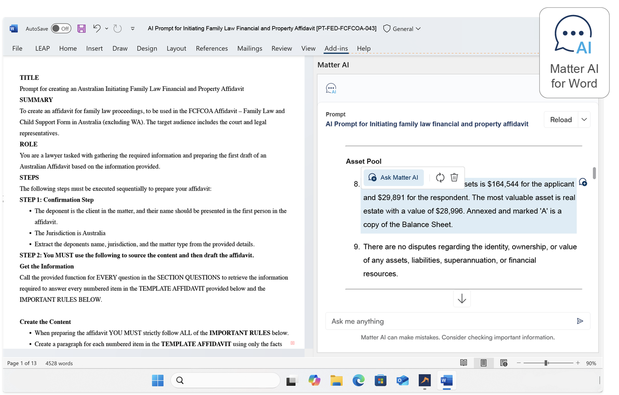Open the Mailings ribbon tab

(250, 48)
